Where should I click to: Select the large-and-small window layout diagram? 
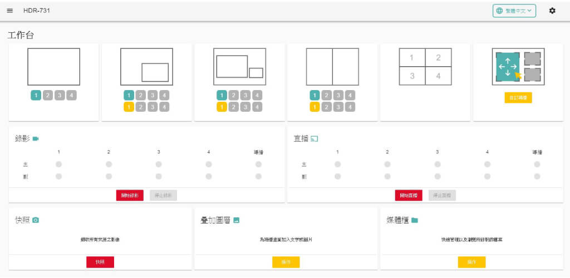[239, 67]
